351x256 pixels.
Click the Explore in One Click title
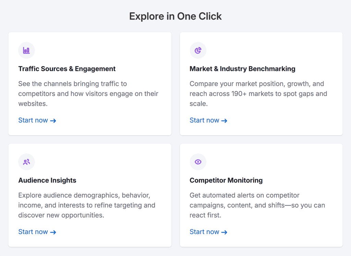[x=175, y=16]
